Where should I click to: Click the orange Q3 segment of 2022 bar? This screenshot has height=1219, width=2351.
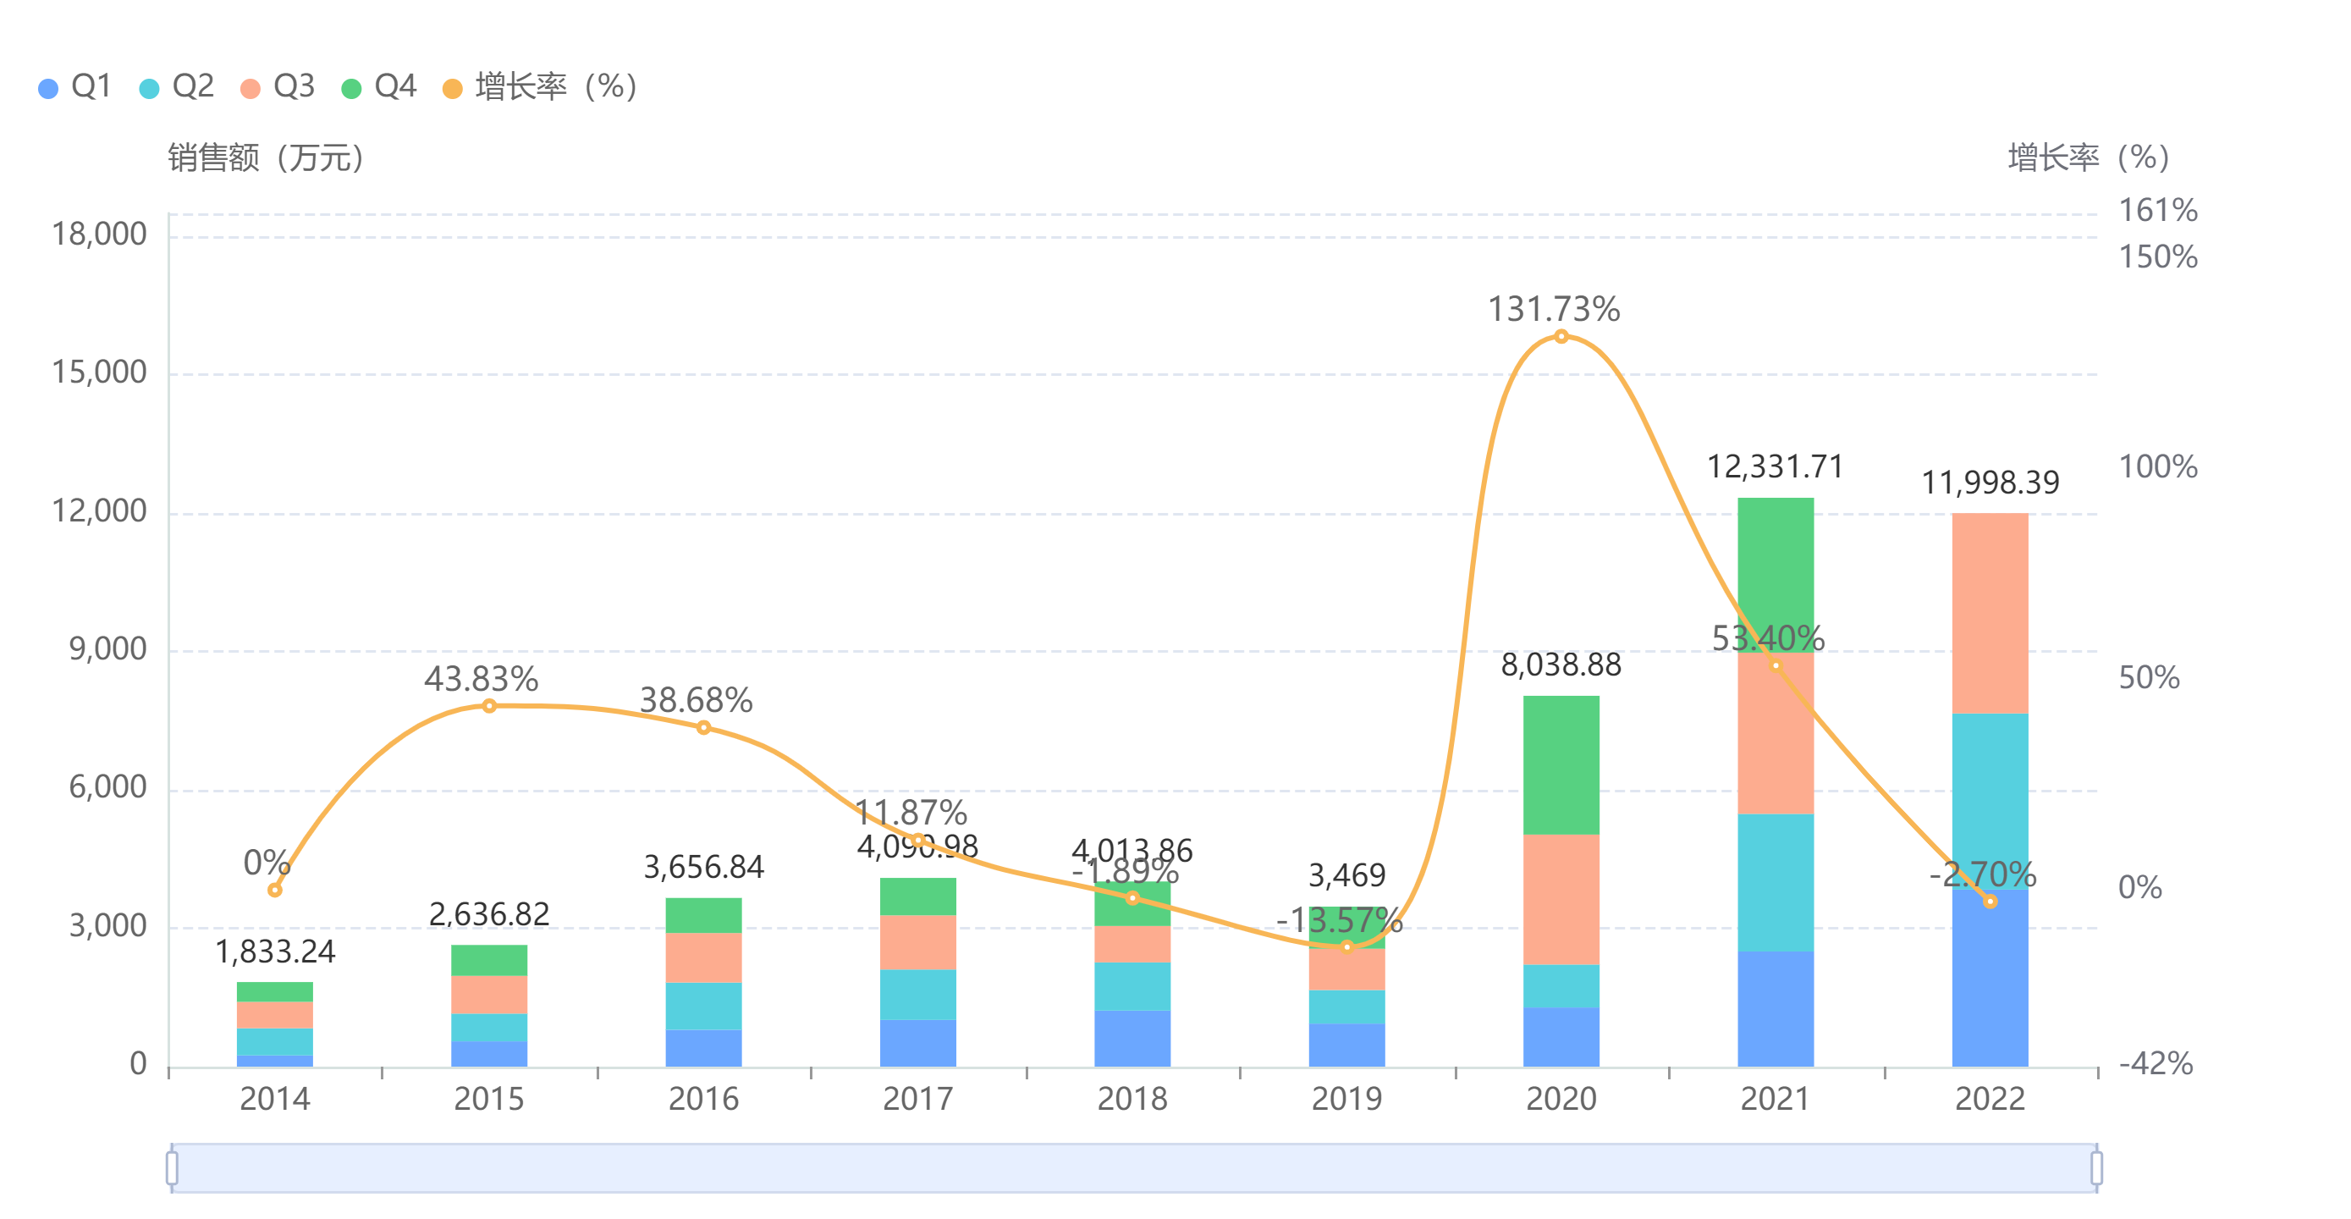(1990, 614)
